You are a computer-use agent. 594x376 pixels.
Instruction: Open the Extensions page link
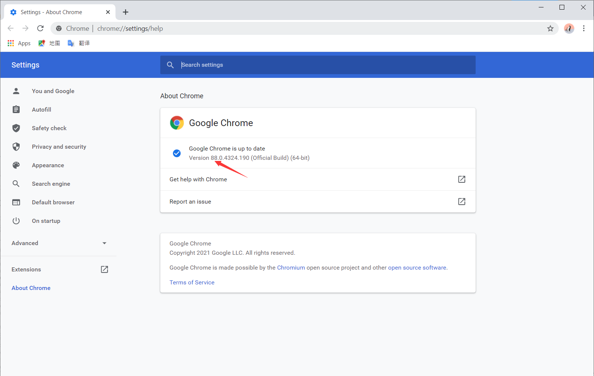coord(26,269)
